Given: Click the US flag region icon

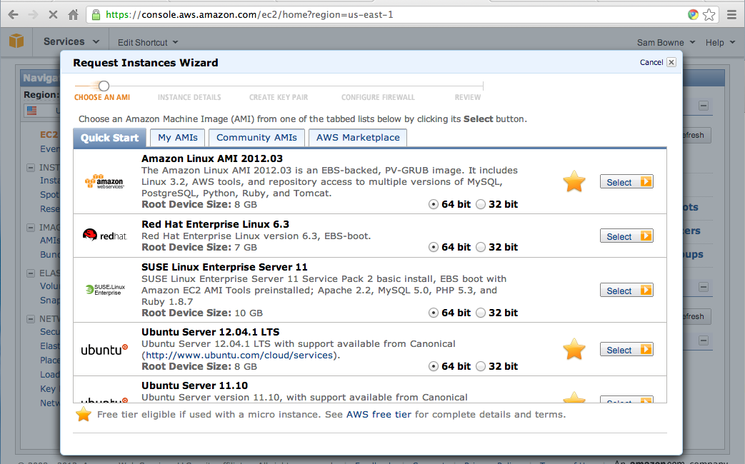Looking at the screenshot, I should (x=32, y=111).
